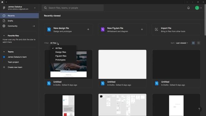Screen dimensions: 206x116
Task: Click the purple FigJam icon
Action: tap(103, 29)
